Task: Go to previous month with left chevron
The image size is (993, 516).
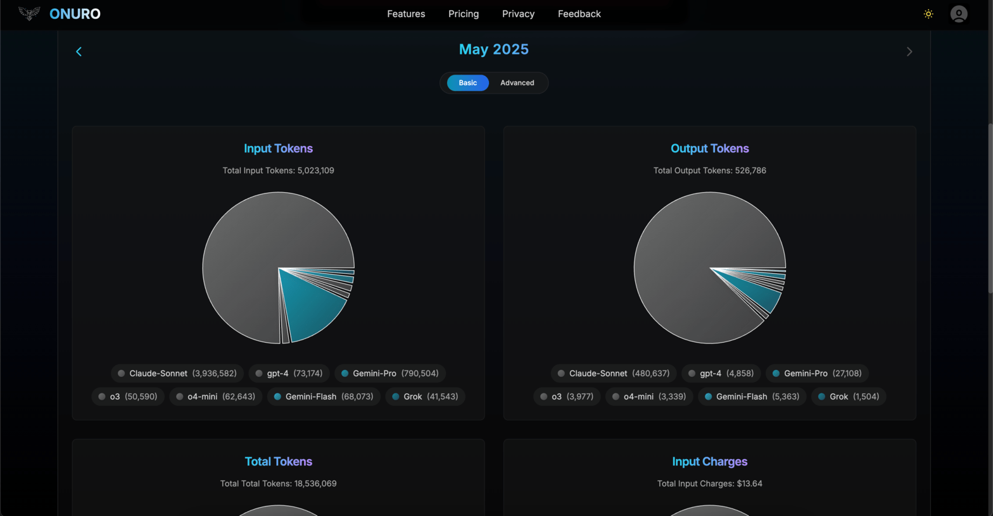Action: (x=79, y=52)
